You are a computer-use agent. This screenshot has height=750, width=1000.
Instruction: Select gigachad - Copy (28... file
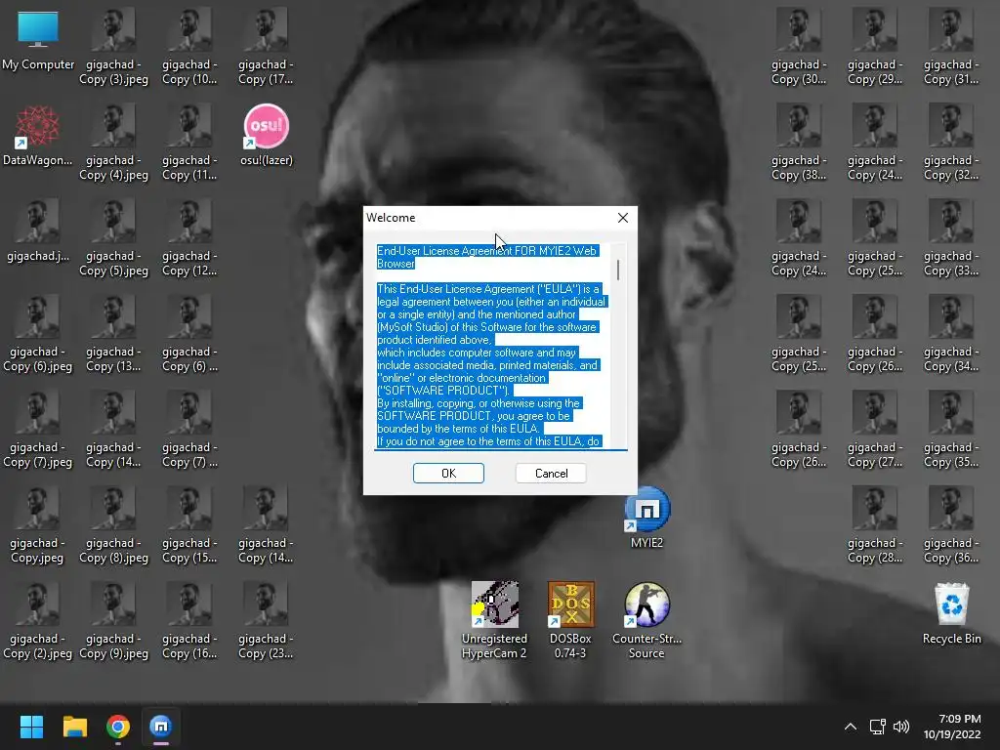click(x=875, y=525)
